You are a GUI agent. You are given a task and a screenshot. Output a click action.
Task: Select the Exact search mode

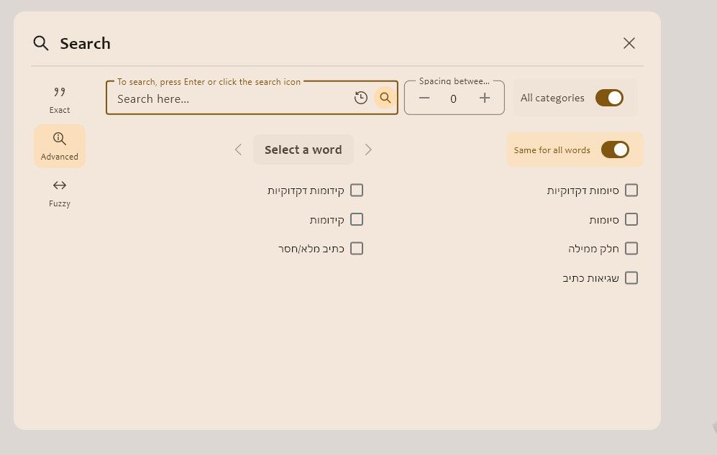coord(60,100)
